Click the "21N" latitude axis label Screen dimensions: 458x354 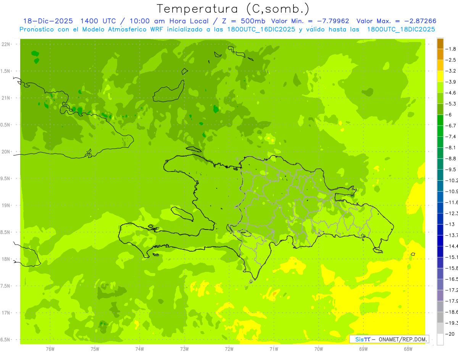click(6, 98)
